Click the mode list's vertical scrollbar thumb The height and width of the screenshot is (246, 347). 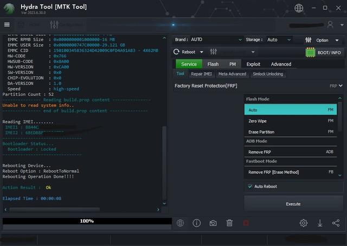340,117
